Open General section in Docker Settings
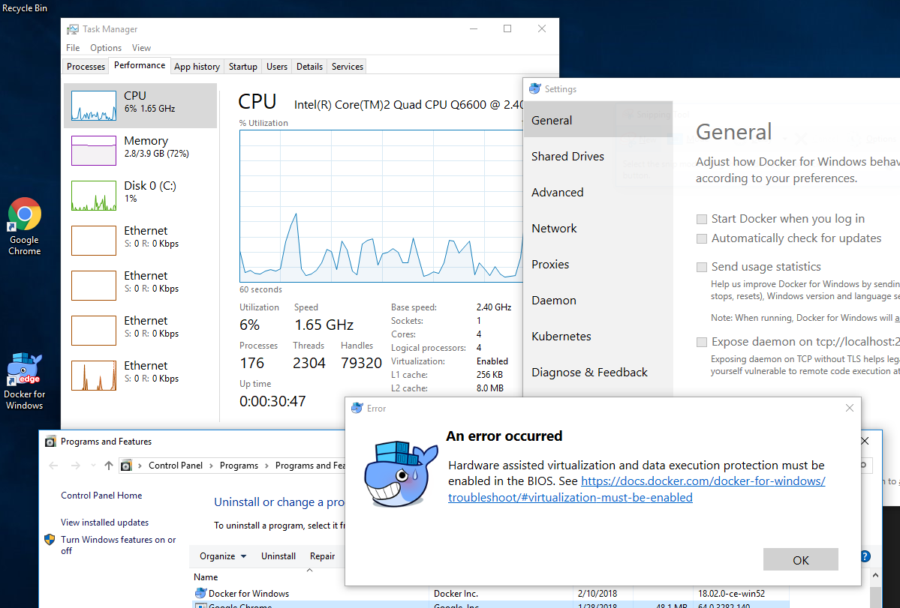This screenshot has height=608, width=900. click(597, 121)
